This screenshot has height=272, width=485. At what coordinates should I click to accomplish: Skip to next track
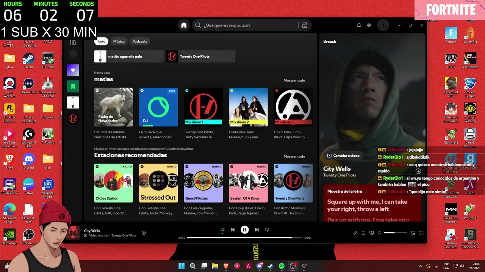[257, 230]
